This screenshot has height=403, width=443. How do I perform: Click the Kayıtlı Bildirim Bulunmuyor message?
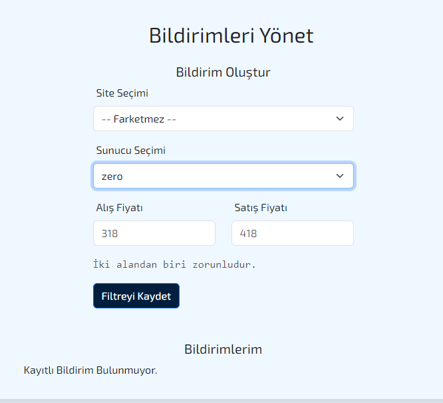(x=90, y=370)
